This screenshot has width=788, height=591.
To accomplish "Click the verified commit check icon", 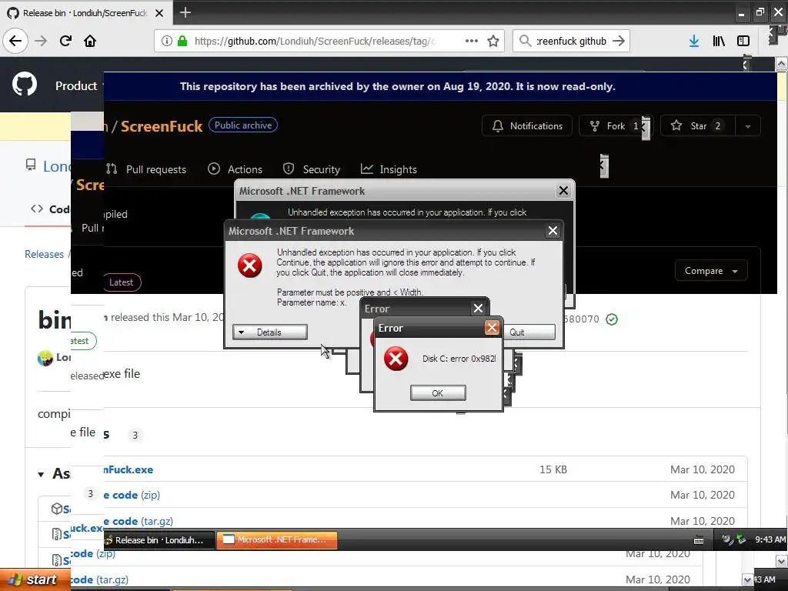I will tap(612, 319).
